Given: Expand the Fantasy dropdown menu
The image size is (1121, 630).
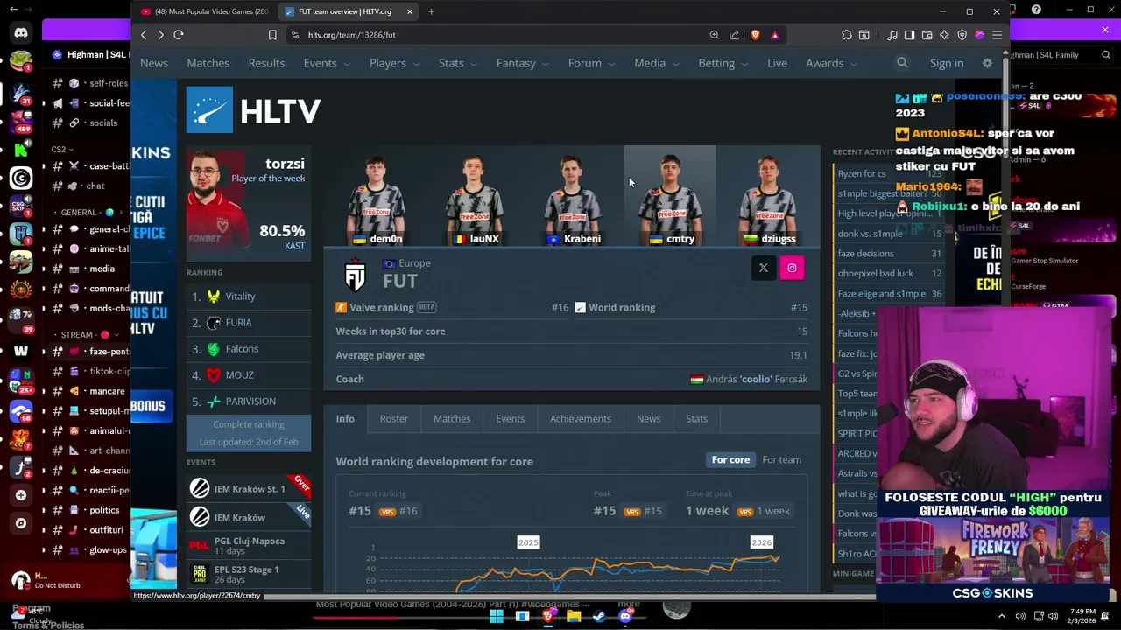Looking at the screenshot, I should pos(522,63).
